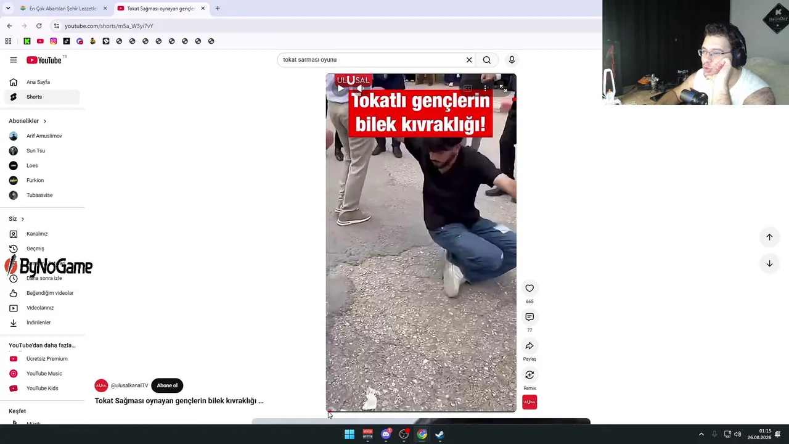This screenshot has width=789, height=444.
Task: Enter fullscreen for the short
Action: click(x=504, y=88)
